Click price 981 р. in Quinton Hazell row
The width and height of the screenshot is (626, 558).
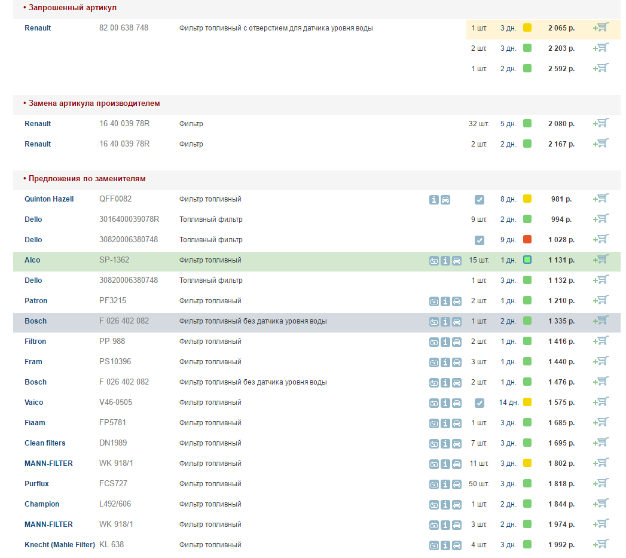(561, 199)
